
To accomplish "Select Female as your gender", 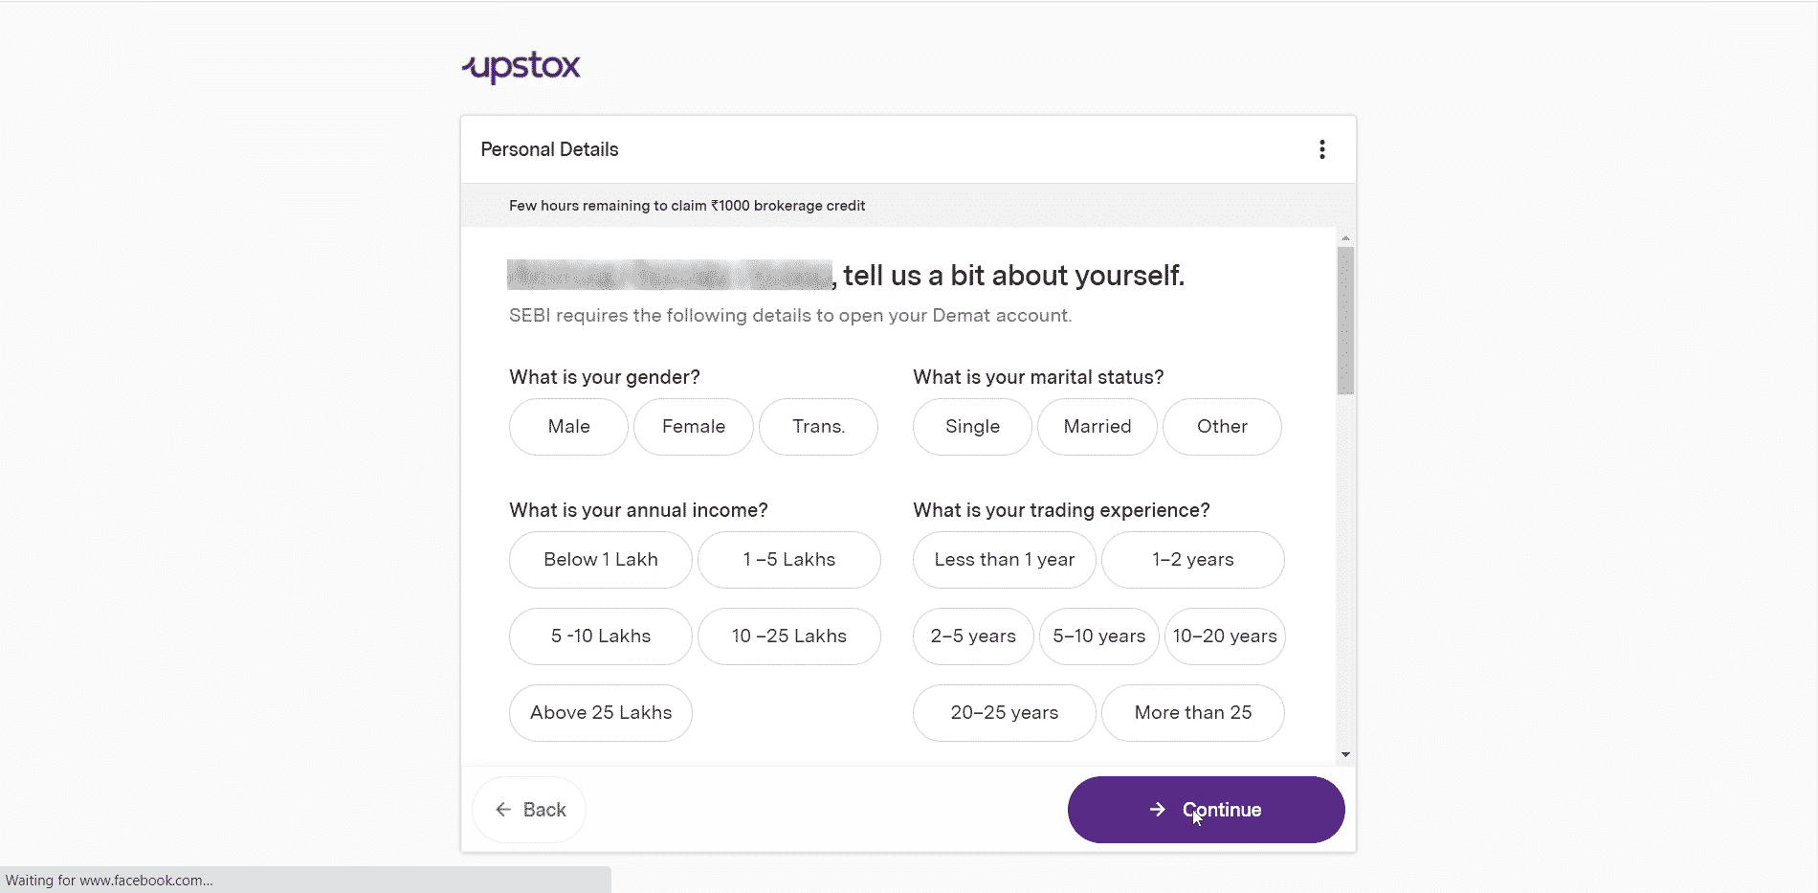I will pos(693,427).
